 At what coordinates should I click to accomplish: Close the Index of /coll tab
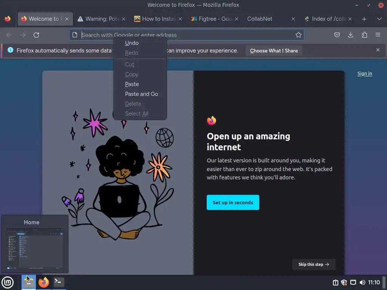click(350, 19)
